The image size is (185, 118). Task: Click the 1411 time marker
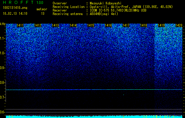click(20, 25)
